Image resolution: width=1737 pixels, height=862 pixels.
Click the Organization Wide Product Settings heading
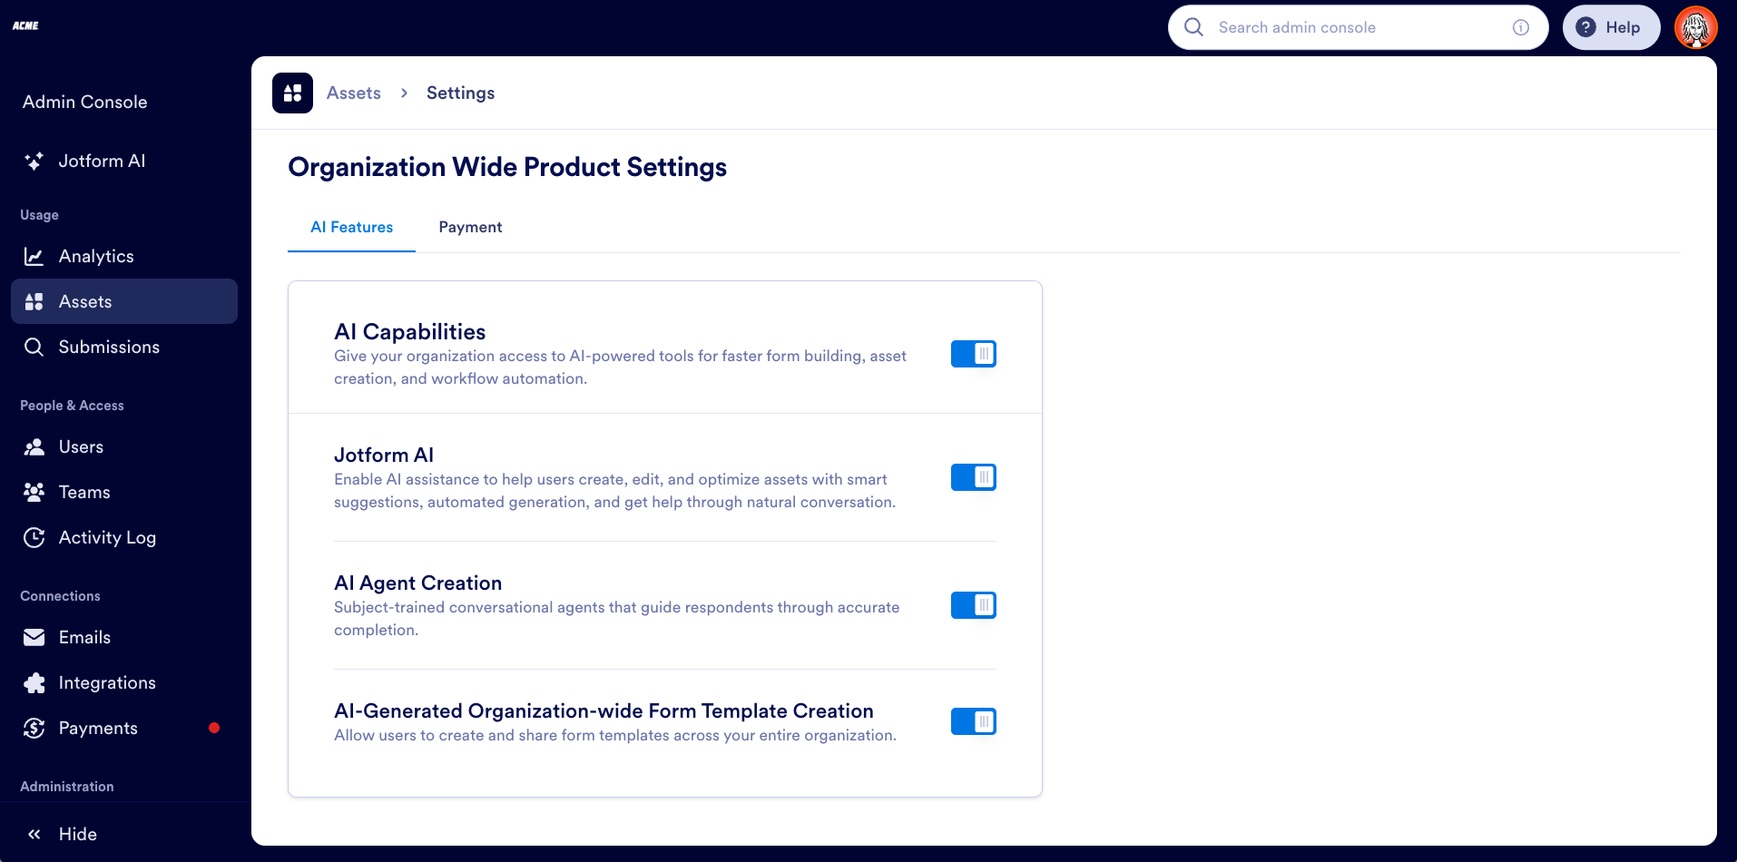pos(507,167)
